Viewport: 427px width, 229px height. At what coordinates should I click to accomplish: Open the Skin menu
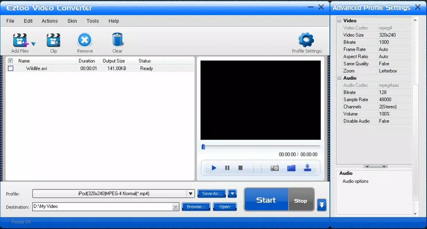[x=72, y=21]
